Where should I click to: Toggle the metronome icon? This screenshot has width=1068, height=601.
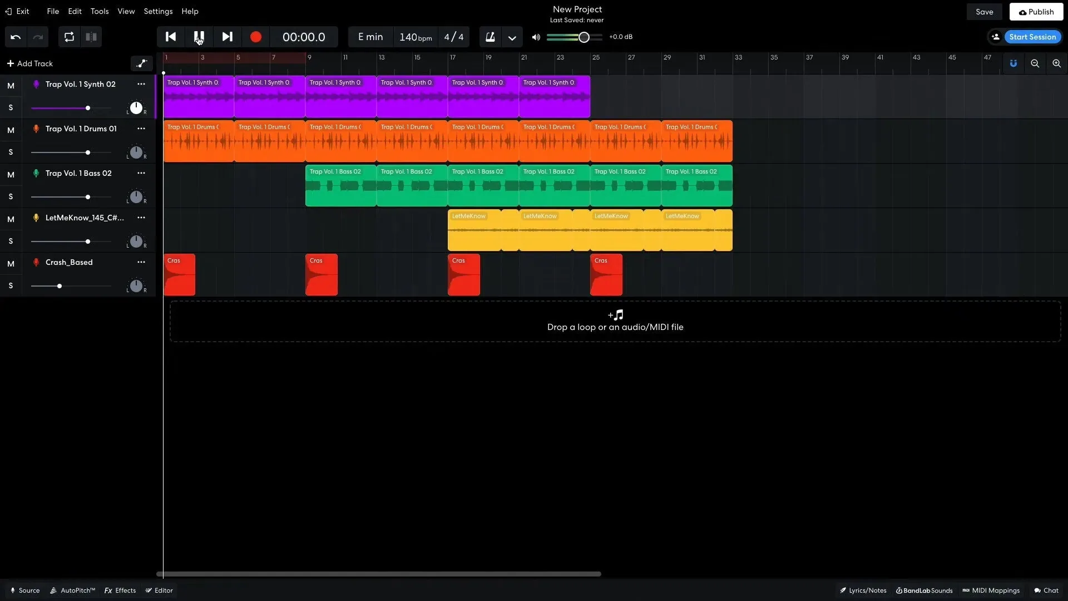pyautogui.click(x=490, y=37)
